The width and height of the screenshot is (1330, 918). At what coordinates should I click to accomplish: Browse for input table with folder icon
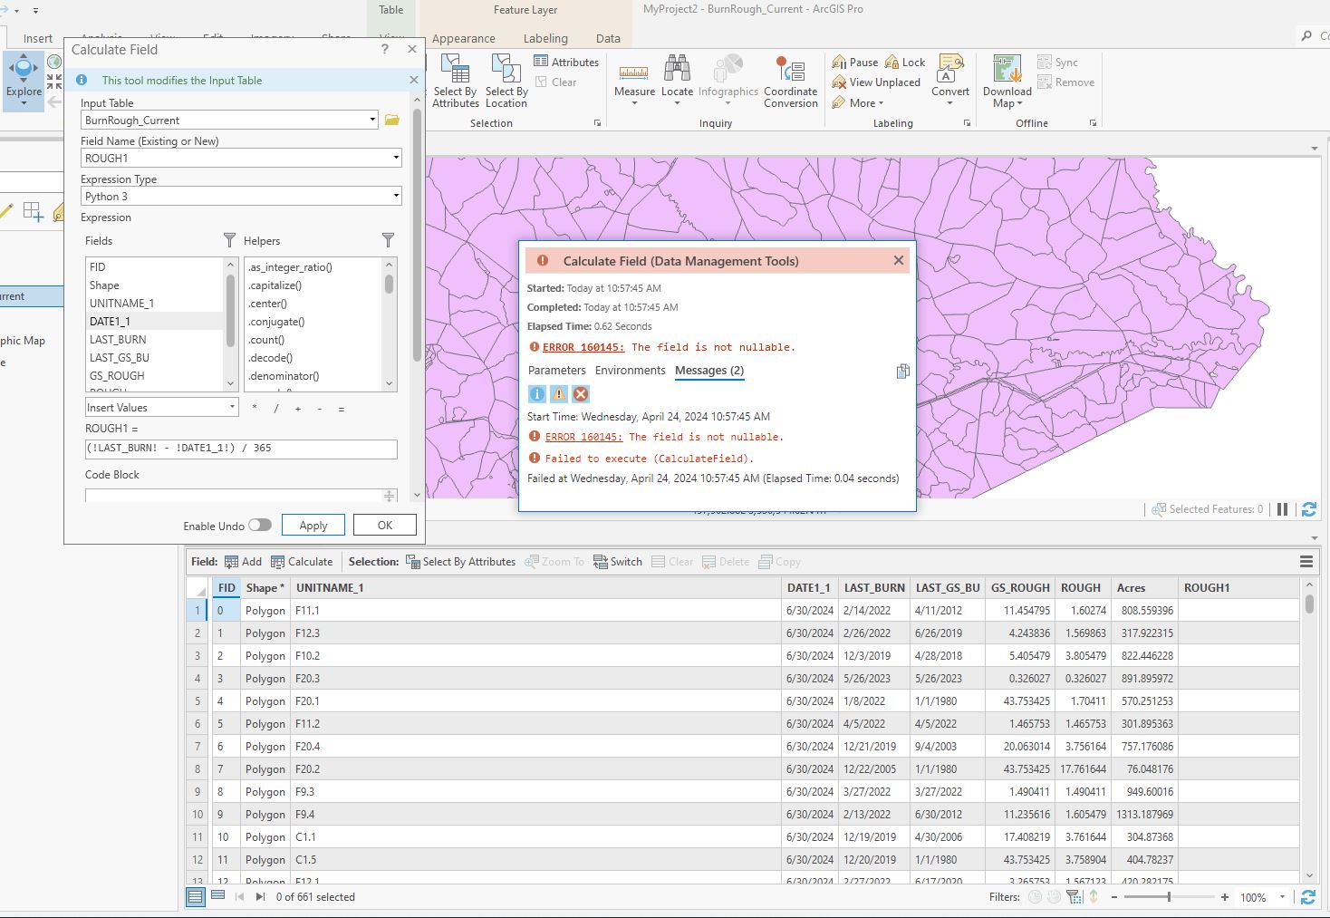pyautogui.click(x=392, y=120)
